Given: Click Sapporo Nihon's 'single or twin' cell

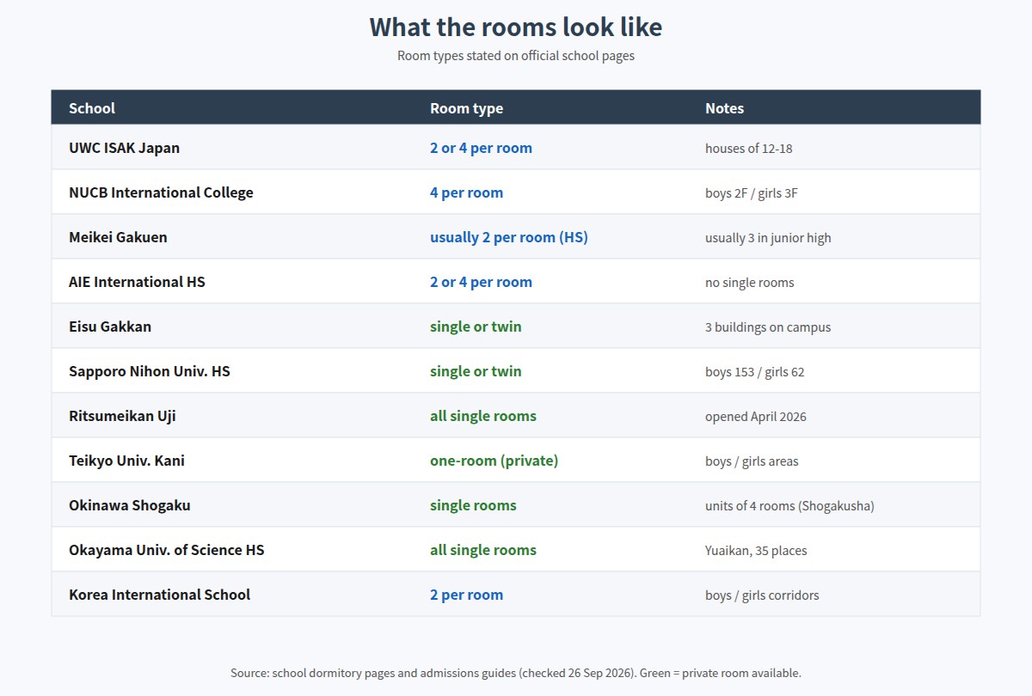Looking at the screenshot, I should coord(476,371).
